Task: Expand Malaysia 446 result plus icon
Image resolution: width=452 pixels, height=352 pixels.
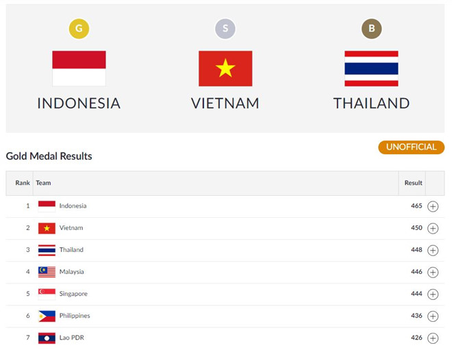Action: tap(433, 272)
